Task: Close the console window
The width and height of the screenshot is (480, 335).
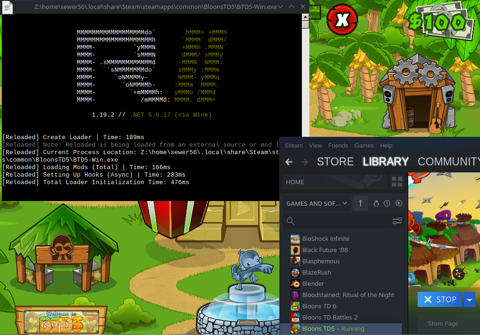Action: [303, 7]
